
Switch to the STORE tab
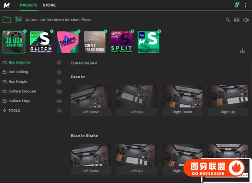pyautogui.click(x=49, y=5)
